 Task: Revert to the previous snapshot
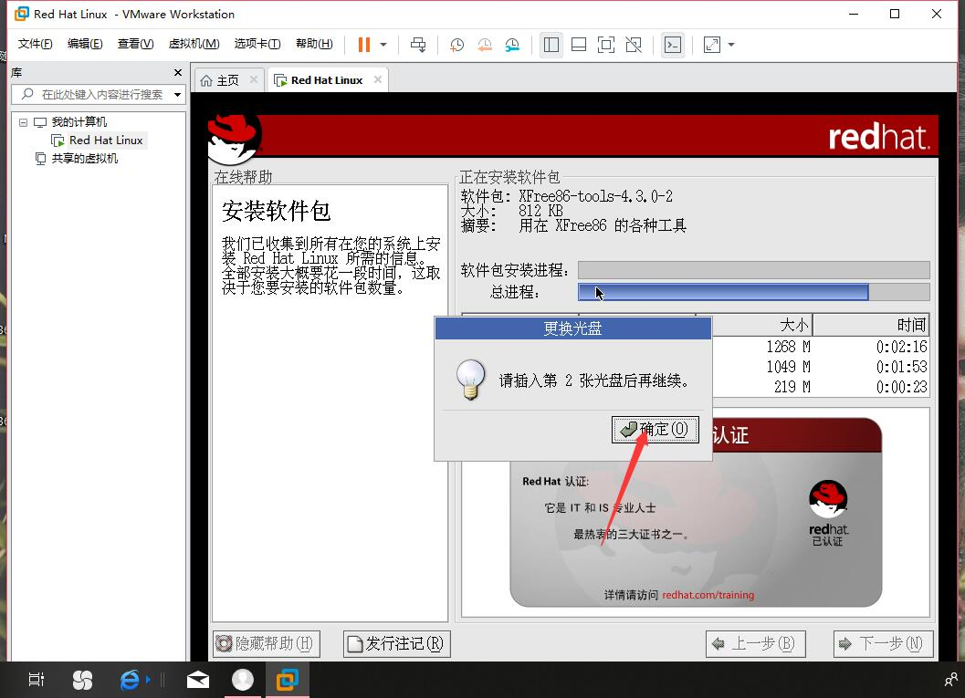(485, 45)
